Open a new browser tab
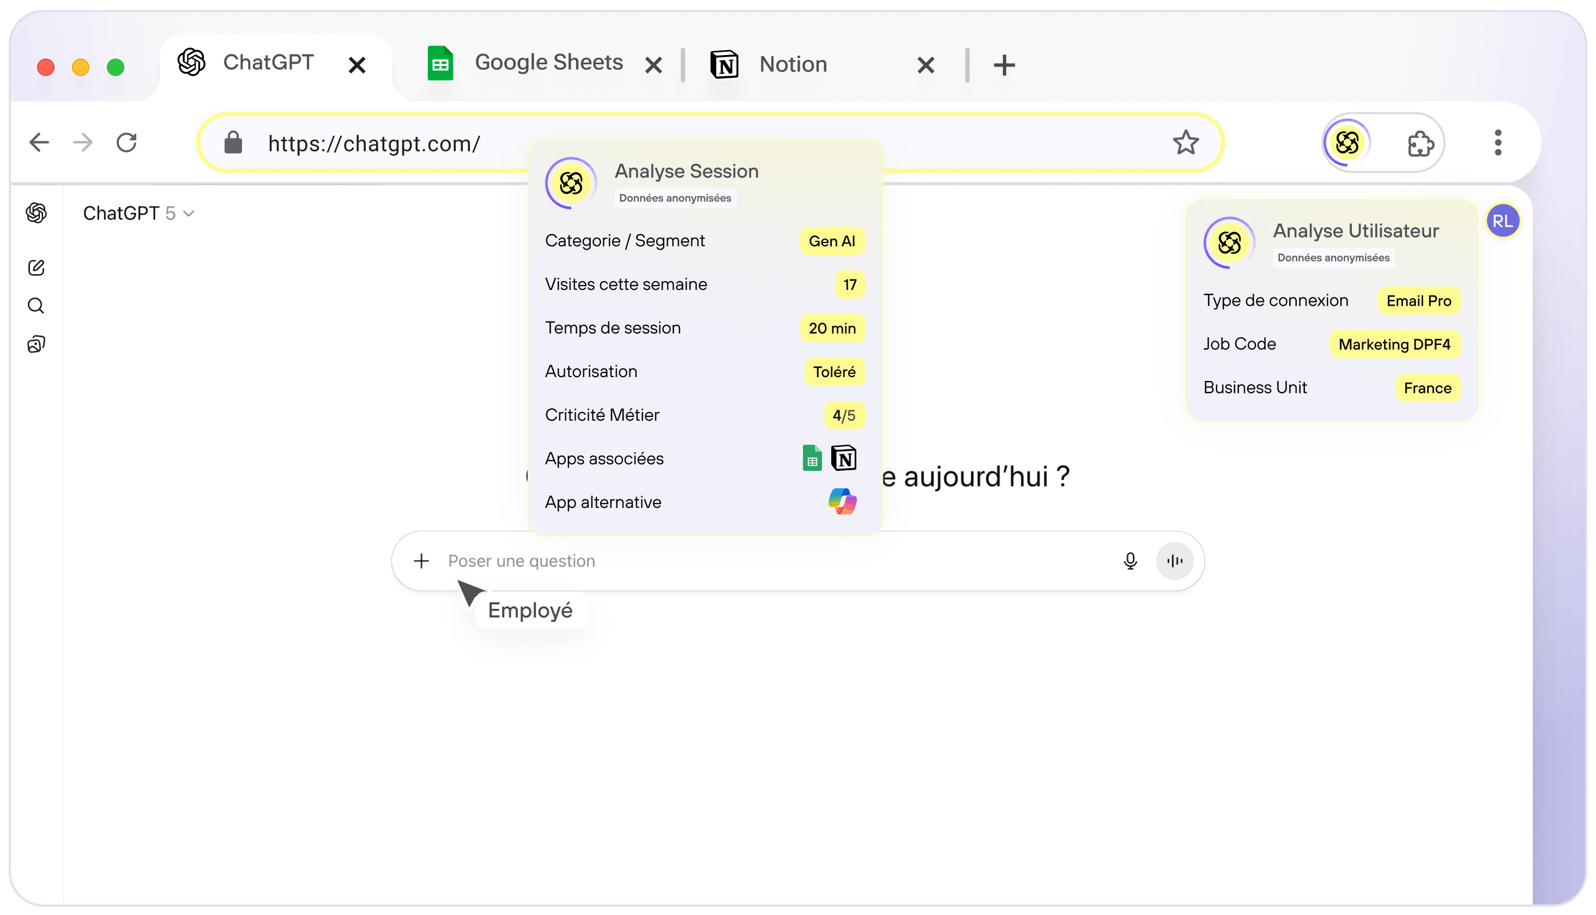The image size is (1596, 915). [1004, 65]
